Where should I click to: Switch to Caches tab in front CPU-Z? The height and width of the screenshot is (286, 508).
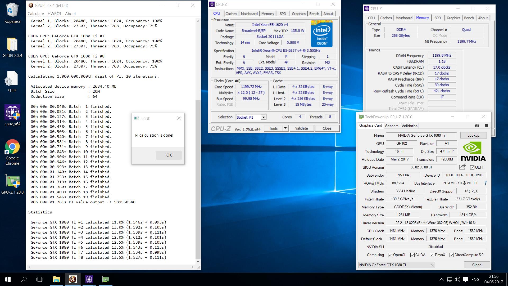click(x=231, y=14)
